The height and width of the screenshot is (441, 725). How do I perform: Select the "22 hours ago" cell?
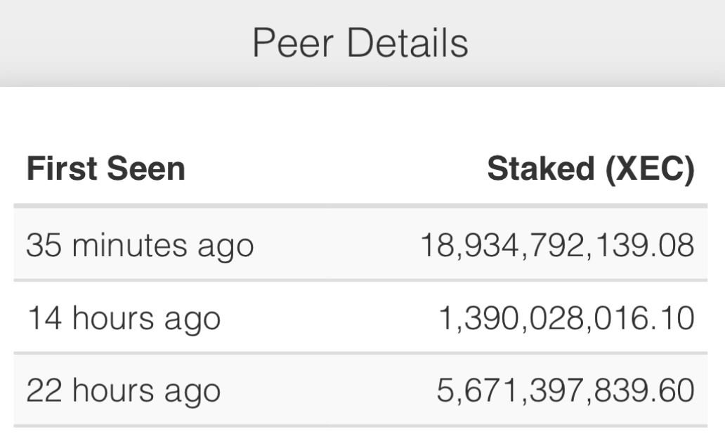point(124,391)
